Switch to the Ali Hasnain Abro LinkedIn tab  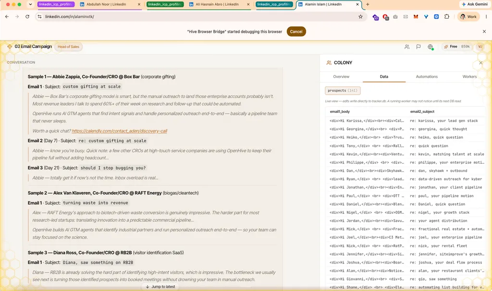coord(217,4)
